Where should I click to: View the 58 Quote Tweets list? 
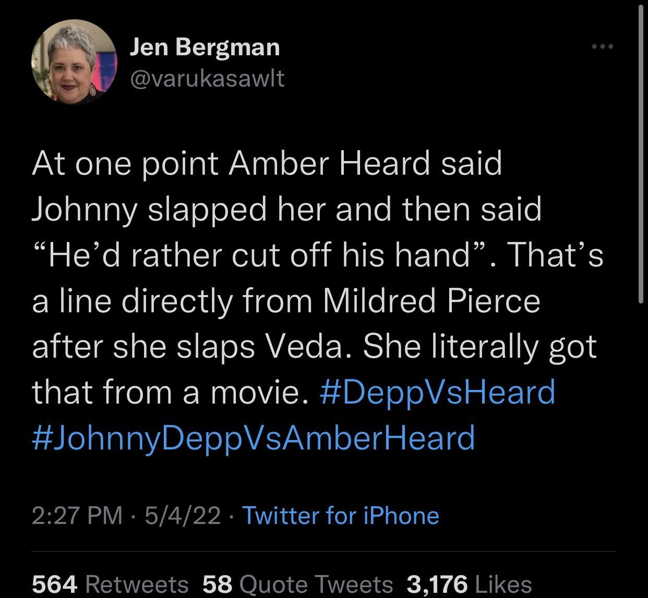tap(297, 584)
